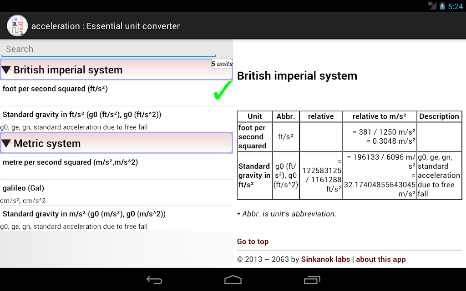
Task: Tap the 3G signal indicator
Action: coord(432,5)
